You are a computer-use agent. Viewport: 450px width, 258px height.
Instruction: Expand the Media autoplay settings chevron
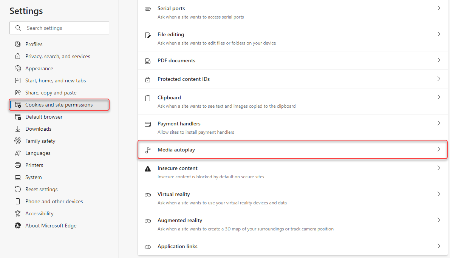tap(439, 150)
